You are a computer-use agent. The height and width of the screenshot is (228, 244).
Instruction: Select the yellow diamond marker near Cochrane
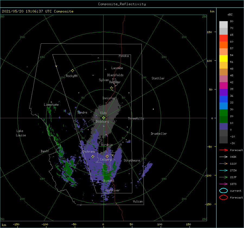coord(93,157)
